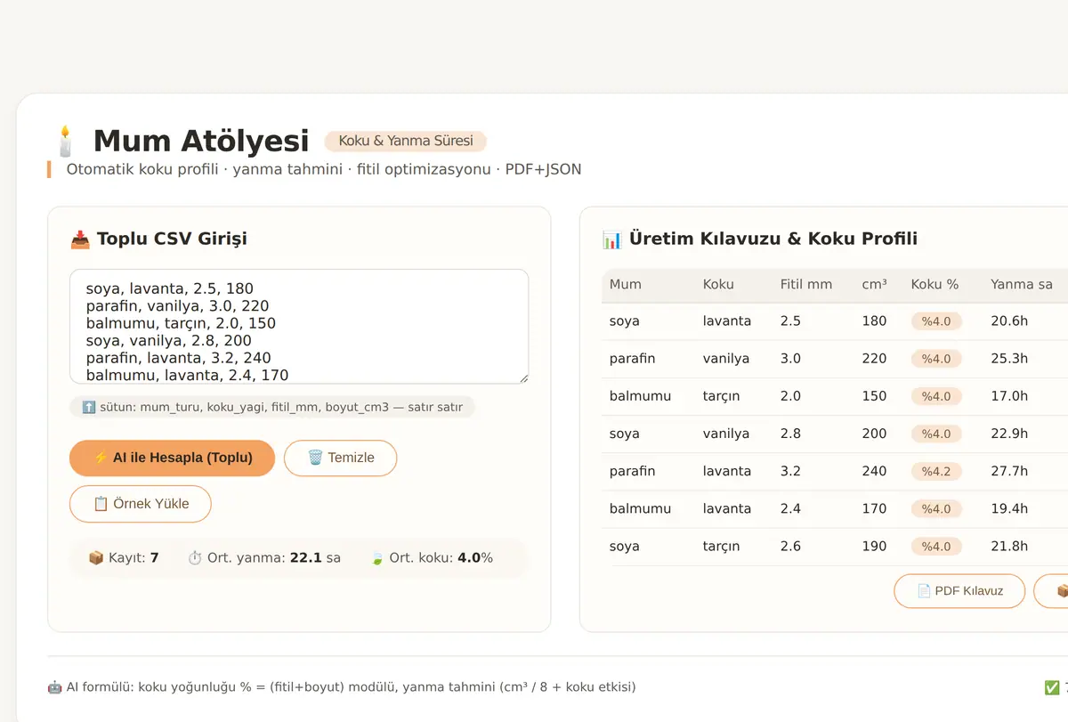This screenshot has height=722, width=1068.
Task: Click the 240 volume cell
Action: click(x=874, y=471)
